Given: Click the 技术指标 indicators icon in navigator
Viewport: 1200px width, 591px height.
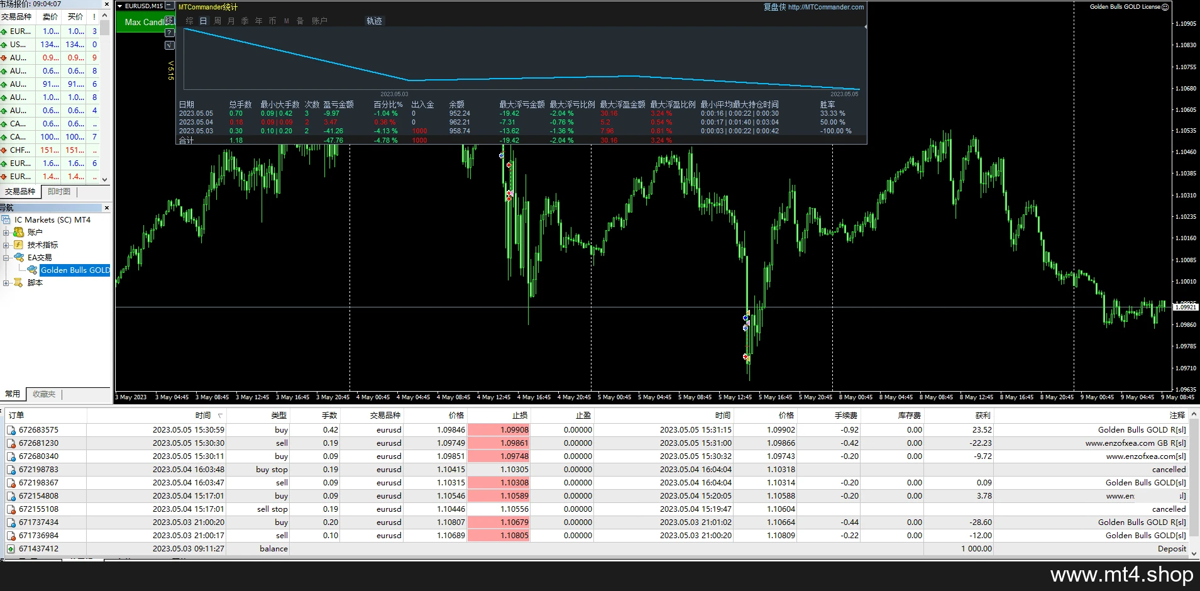Looking at the screenshot, I should 19,245.
